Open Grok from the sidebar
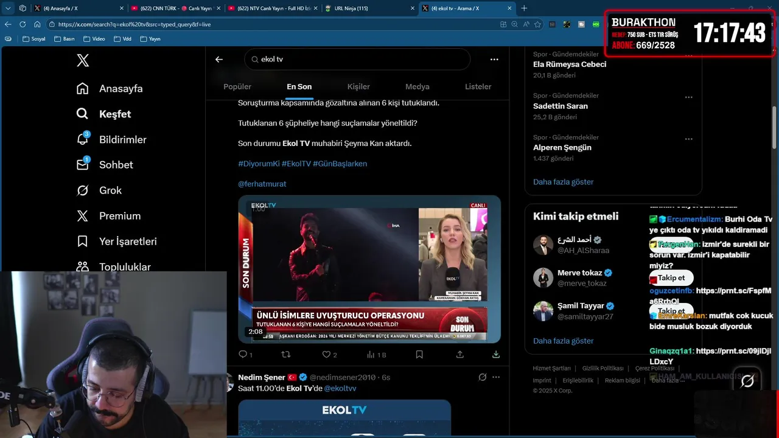The height and width of the screenshot is (438, 779). (99, 190)
